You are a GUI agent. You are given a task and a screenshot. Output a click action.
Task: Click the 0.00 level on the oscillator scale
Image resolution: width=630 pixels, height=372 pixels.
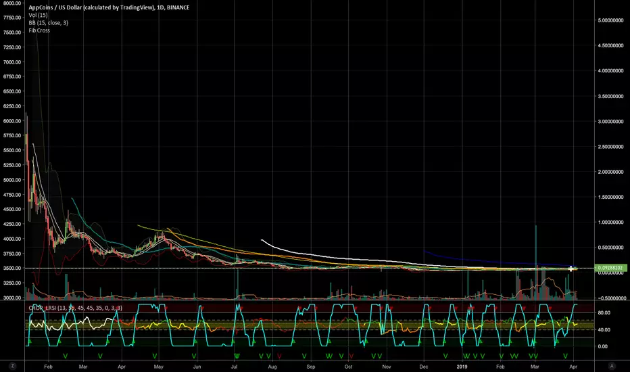pos(603,346)
